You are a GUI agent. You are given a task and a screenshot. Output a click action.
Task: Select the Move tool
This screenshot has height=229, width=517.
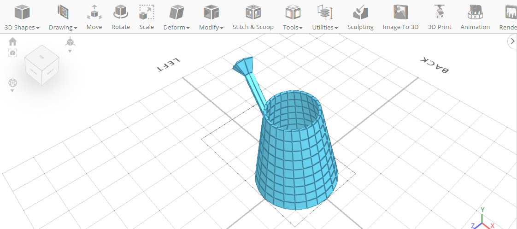[x=94, y=18]
